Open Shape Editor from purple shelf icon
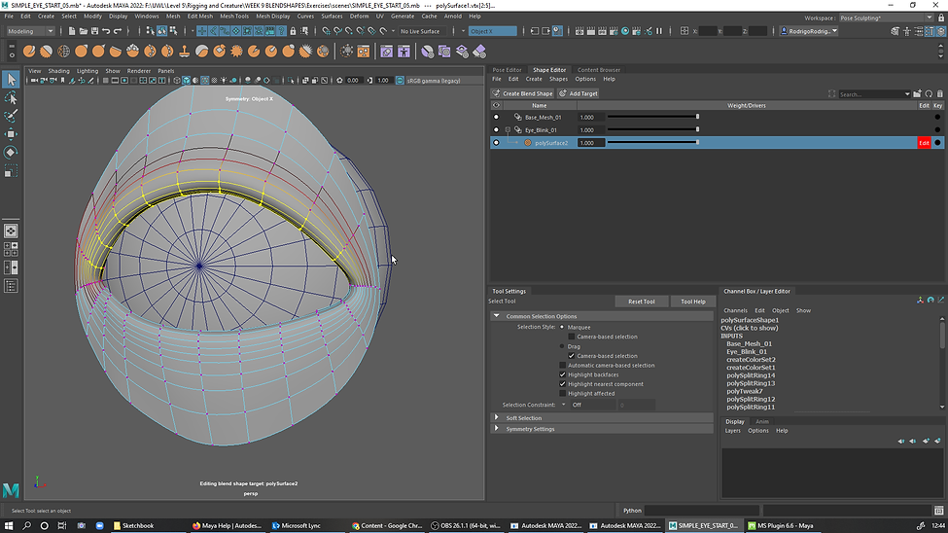This screenshot has width=948, height=533. 386,52
